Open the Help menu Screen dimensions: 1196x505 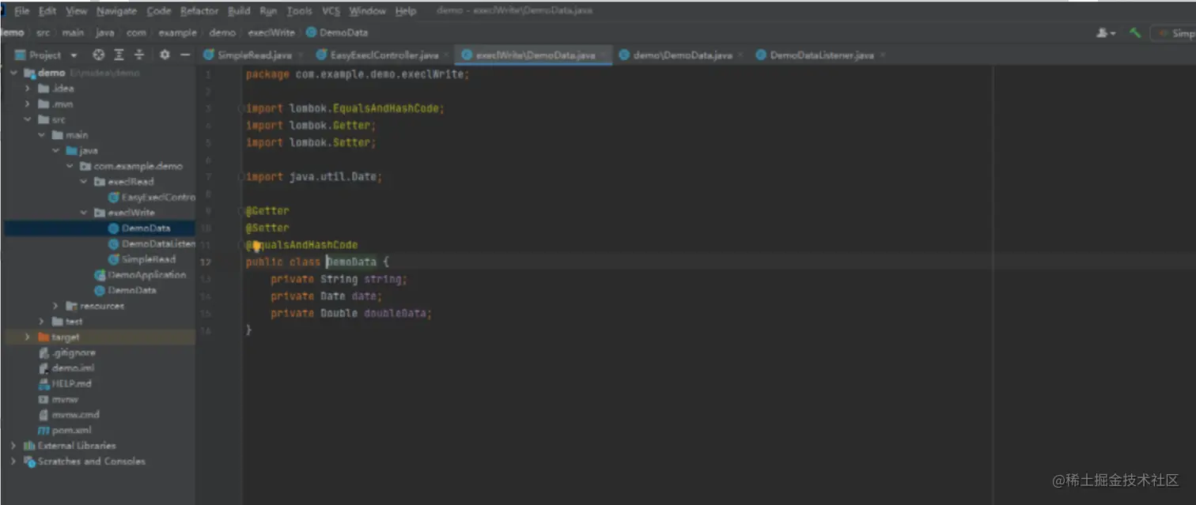(406, 11)
